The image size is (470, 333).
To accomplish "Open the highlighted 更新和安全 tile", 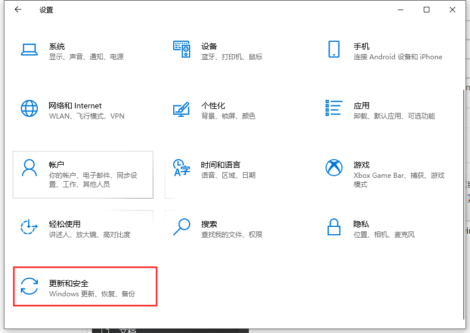I will click(85, 286).
